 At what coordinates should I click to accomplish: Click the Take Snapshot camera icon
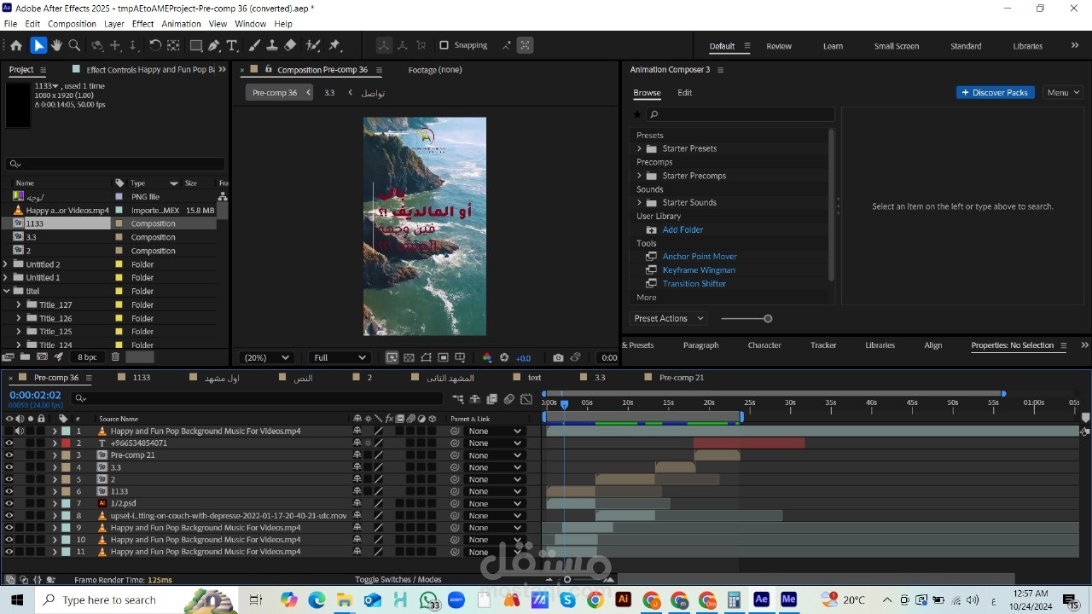click(558, 358)
